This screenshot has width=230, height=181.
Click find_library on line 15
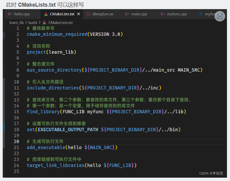pos(43,112)
